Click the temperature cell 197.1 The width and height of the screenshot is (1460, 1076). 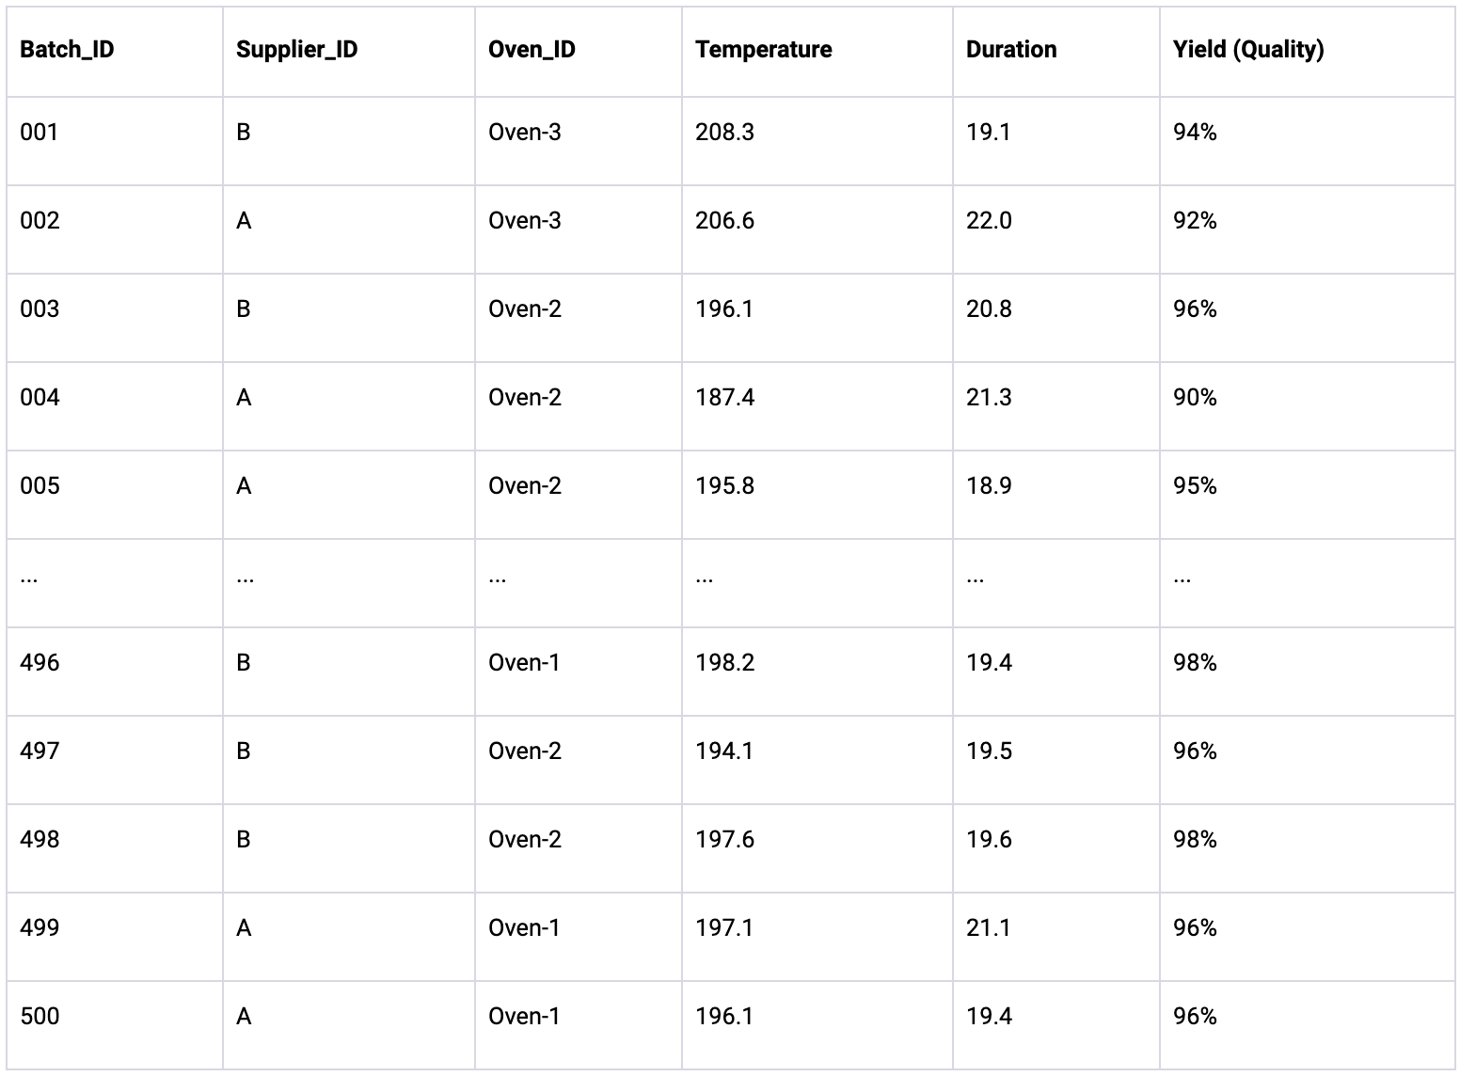[x=724, y=928]
